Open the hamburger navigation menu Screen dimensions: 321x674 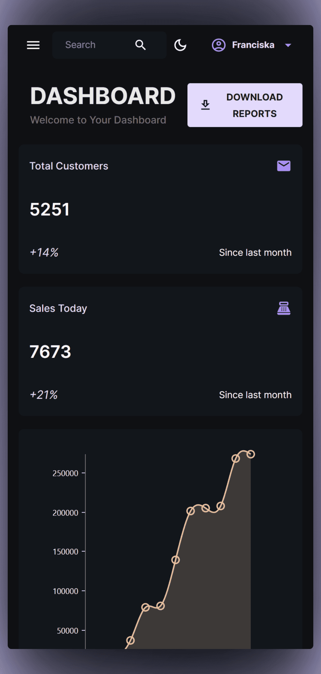(x=33, y=45)
